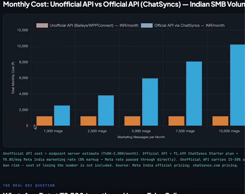Viewport: 245px width, 194px height.
Task: Click the '6,000' y-axis value
Action: pyautogui.click(x=23, y=78)
